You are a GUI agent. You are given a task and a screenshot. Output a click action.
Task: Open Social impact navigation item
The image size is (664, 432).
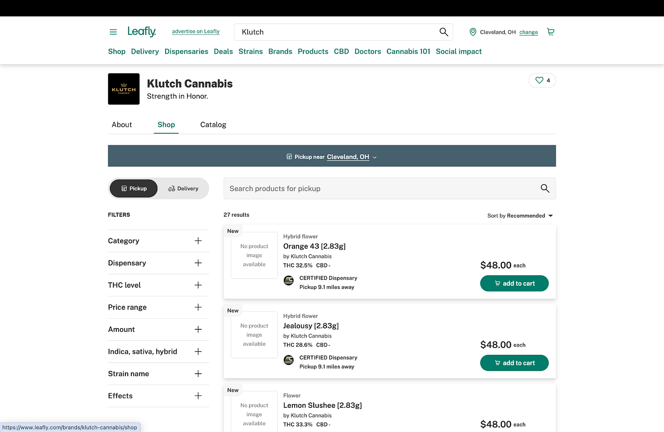pyautogui.click(x=459, y=52)
